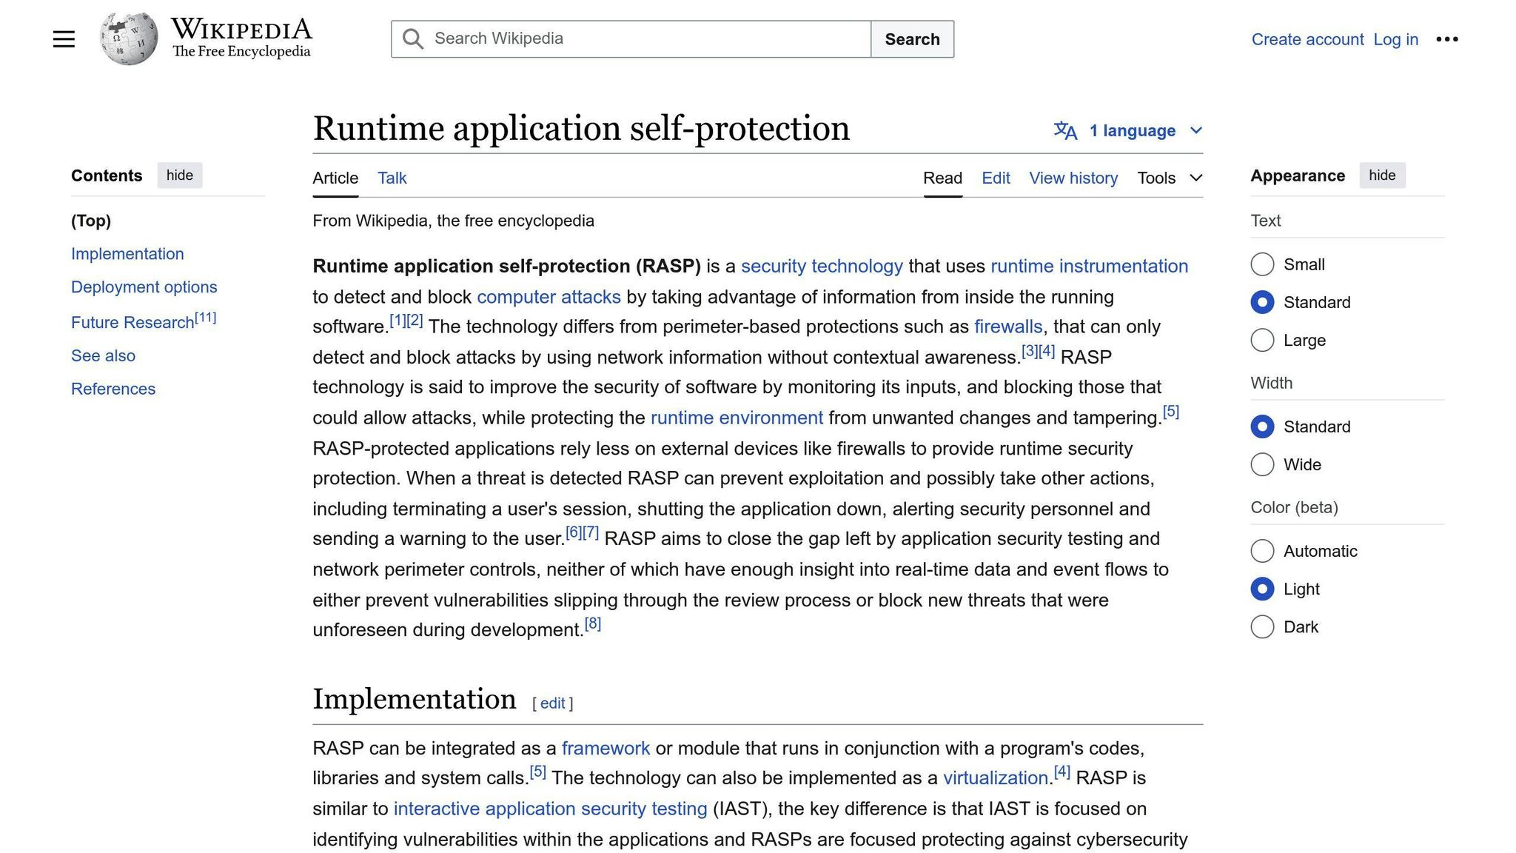Open citation footnote [8]

(x=592, y=624)
